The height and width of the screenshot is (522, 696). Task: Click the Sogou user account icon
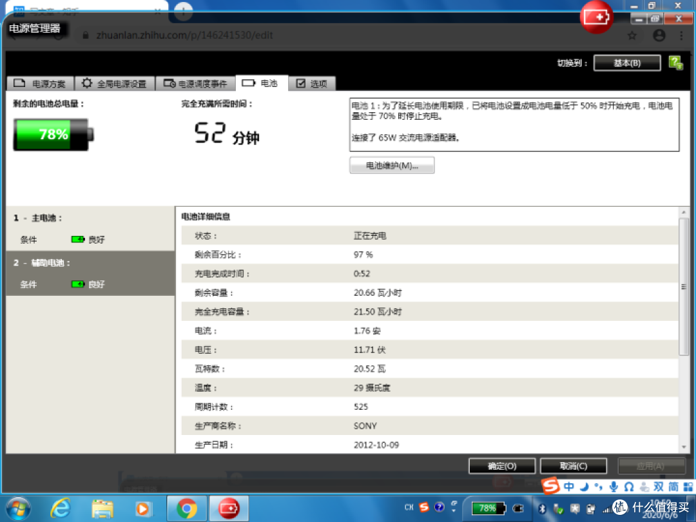click(x=644, y=487)
